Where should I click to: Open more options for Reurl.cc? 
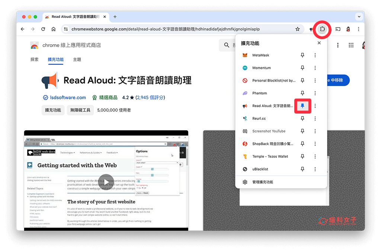[x=315, y=118]
